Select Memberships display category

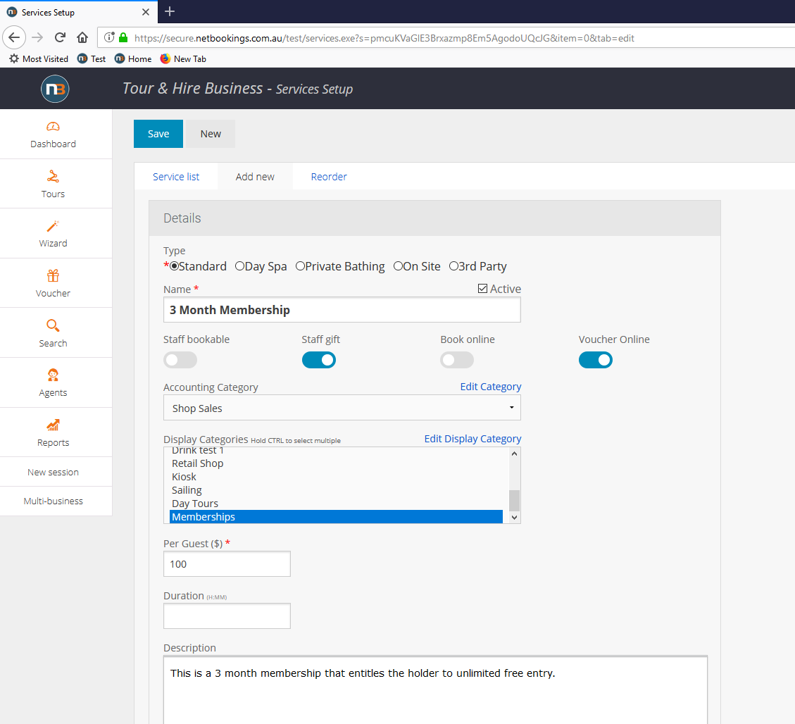coord(336,517)
